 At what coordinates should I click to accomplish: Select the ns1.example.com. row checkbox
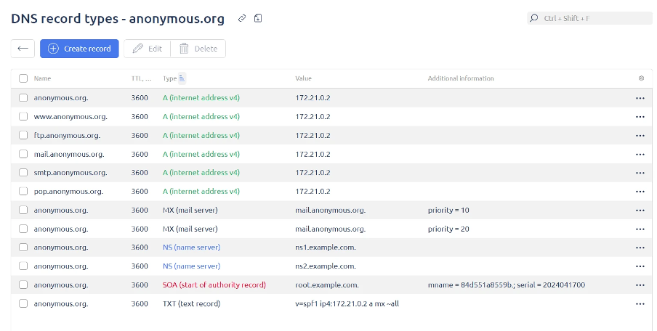(x=23, y=248)
